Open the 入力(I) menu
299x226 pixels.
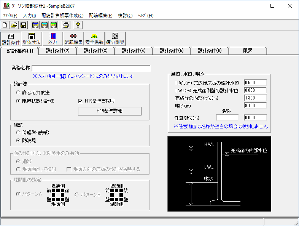pyautogui.click(x=30, y=16)
